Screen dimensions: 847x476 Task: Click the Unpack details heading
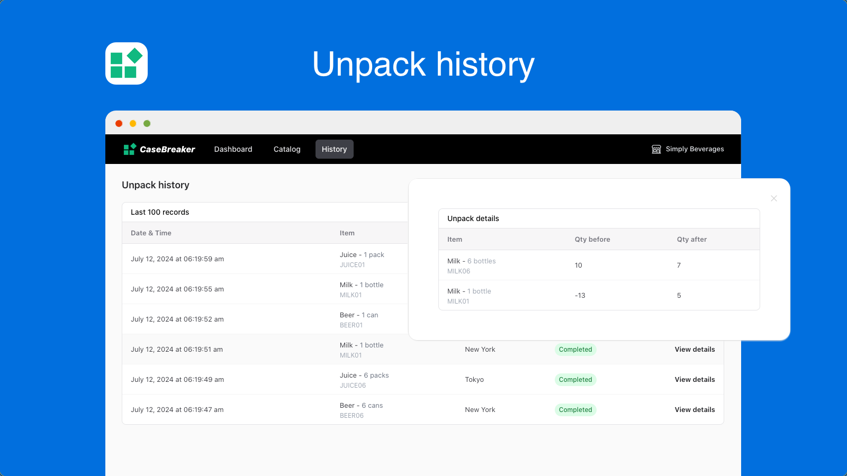pos(473,218)
